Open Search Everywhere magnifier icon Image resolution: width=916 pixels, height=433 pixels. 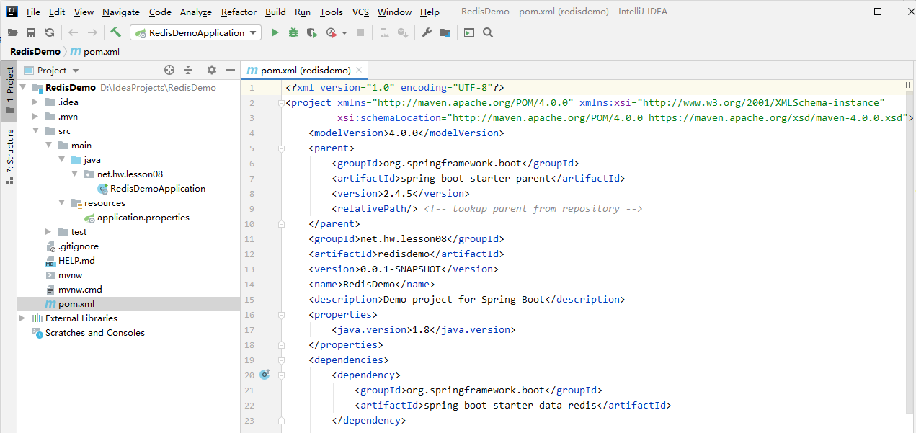click(488, 32)
